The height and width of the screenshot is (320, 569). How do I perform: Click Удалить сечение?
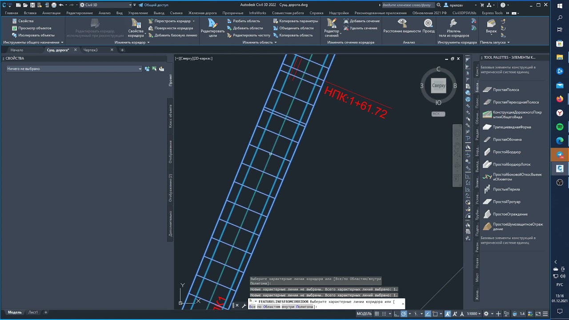pos(360,28)
